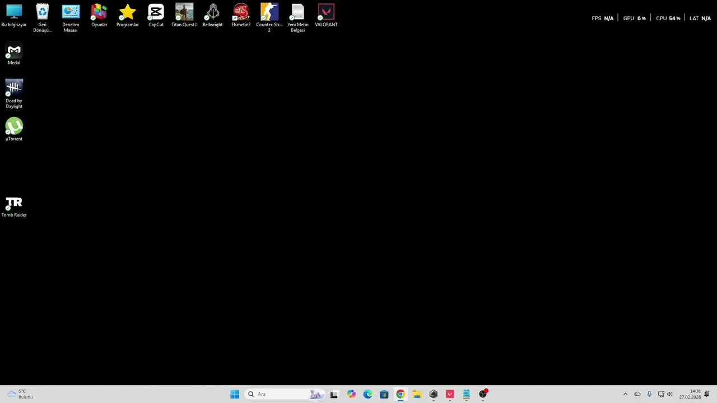Launch Microsoft Edge from the taskbar
The height and width of the screenshot is (403, 717).
[x=367, y=394]
